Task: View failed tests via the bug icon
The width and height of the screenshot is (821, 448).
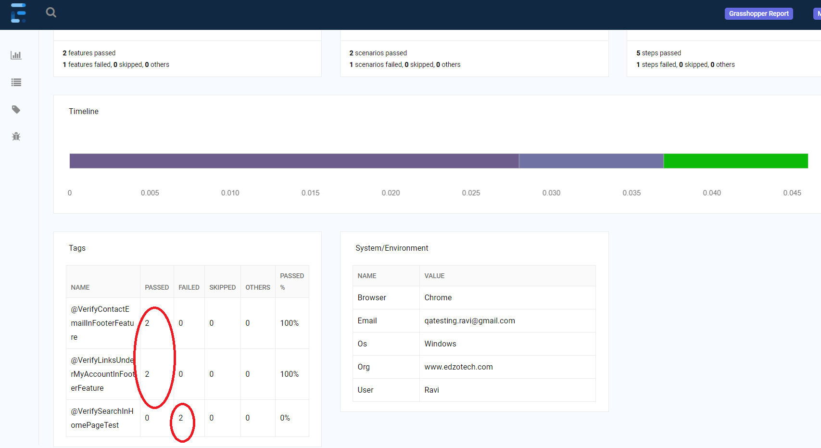Action: tap(16, 136)
